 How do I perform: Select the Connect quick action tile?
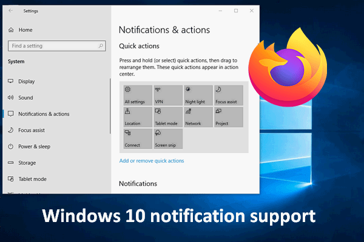point(138,139)
